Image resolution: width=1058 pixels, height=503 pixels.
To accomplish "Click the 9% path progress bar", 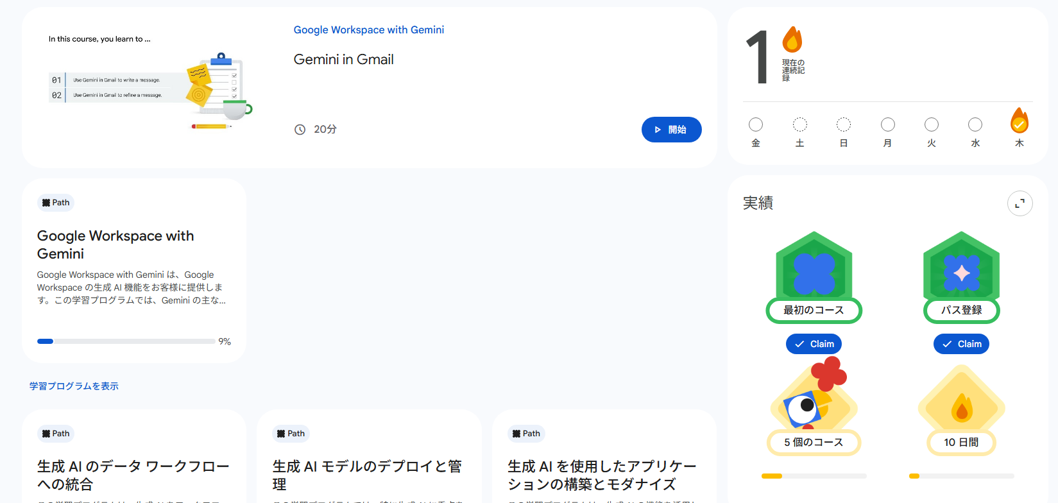I will 126,341.
